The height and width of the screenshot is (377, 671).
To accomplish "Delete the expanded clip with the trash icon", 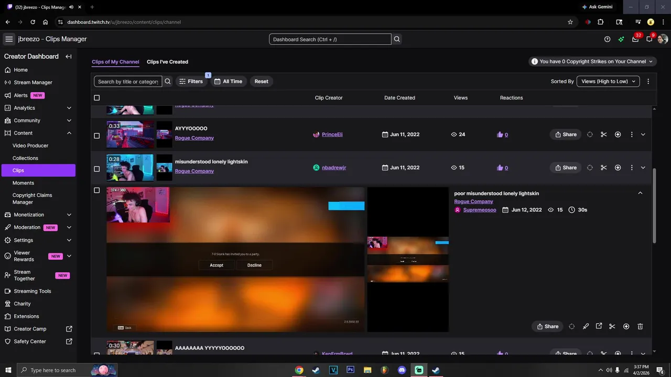I will 640,326.
